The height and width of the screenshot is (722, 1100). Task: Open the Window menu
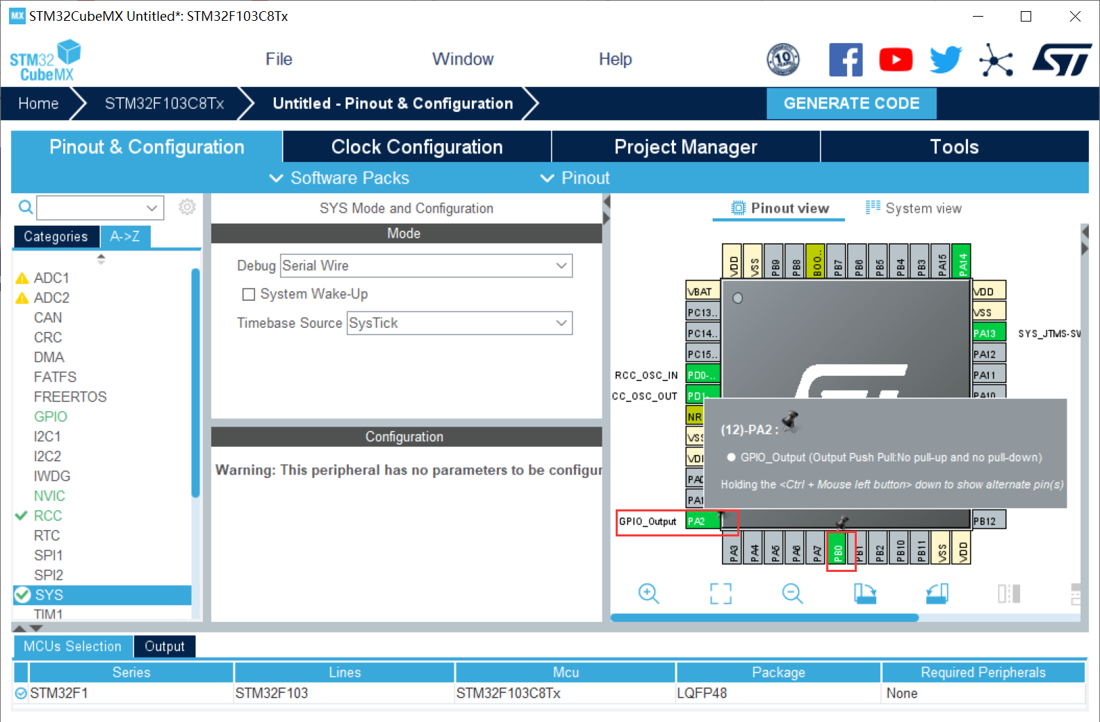(x=463, y=59)
